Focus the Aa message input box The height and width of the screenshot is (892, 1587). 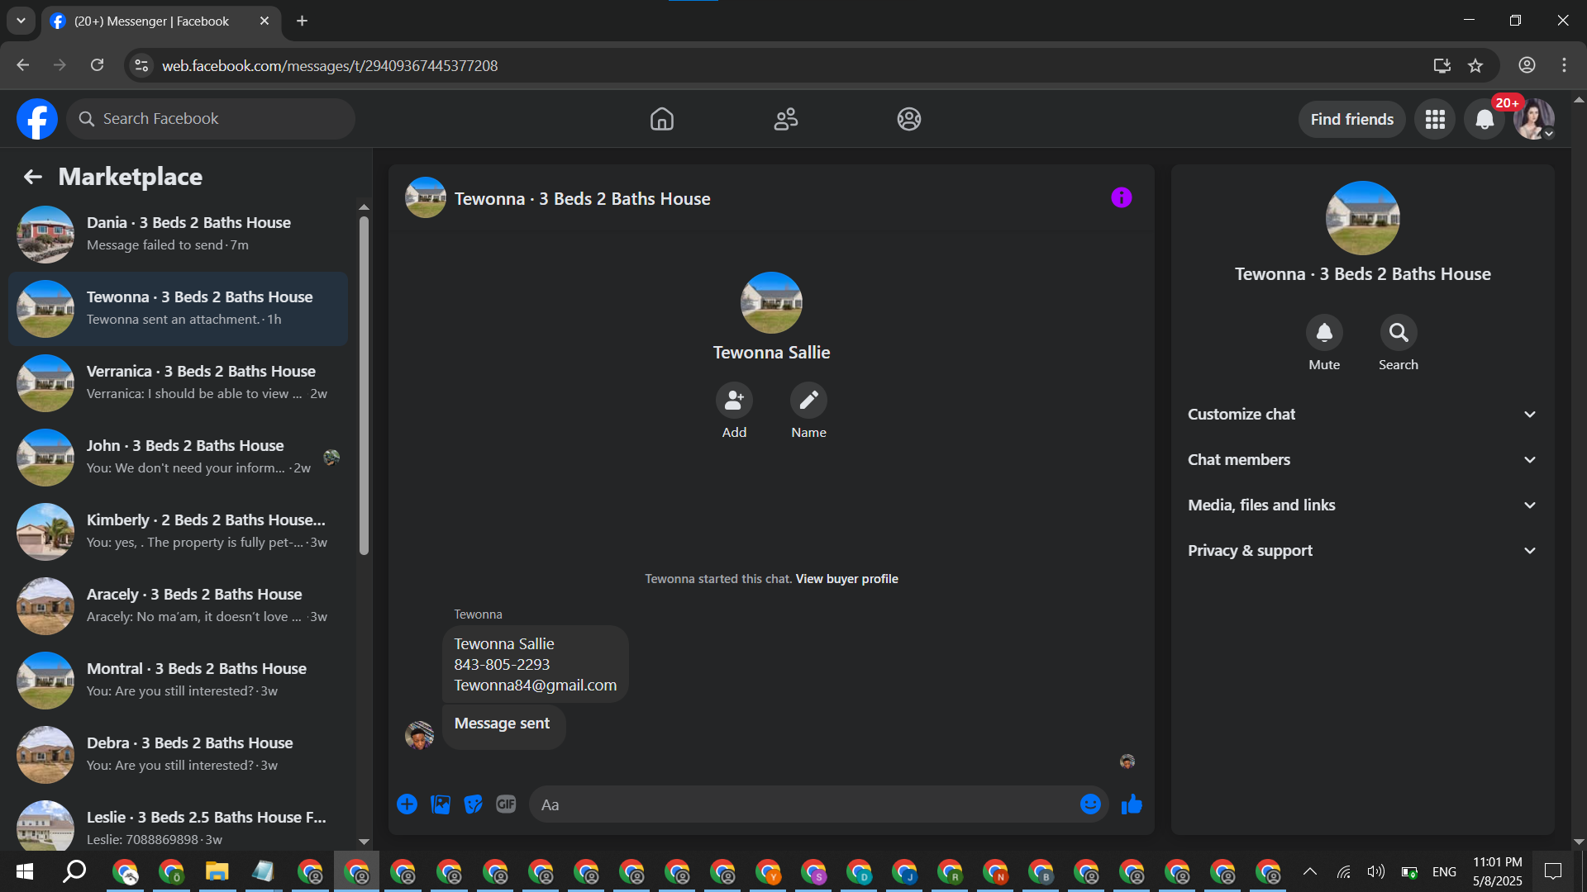coord(806,804)
